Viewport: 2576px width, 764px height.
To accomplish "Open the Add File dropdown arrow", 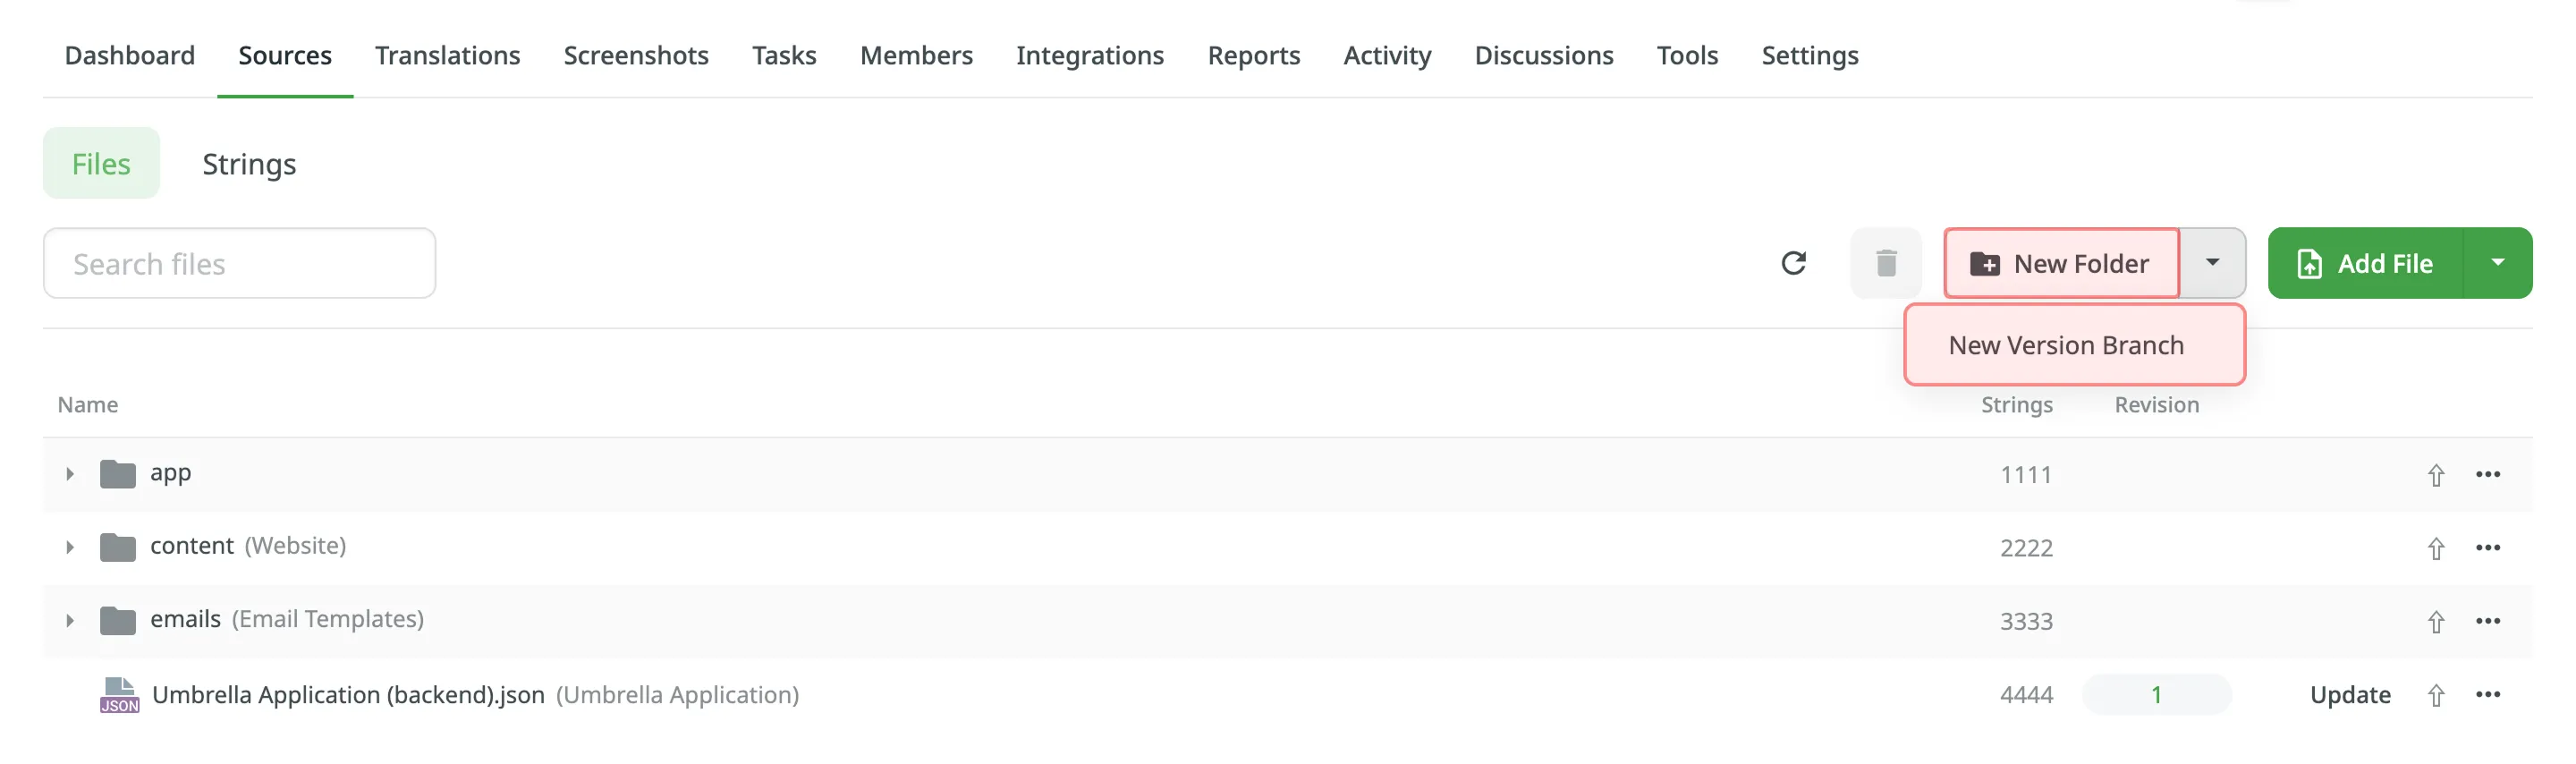I will (x=2497, y=263).
